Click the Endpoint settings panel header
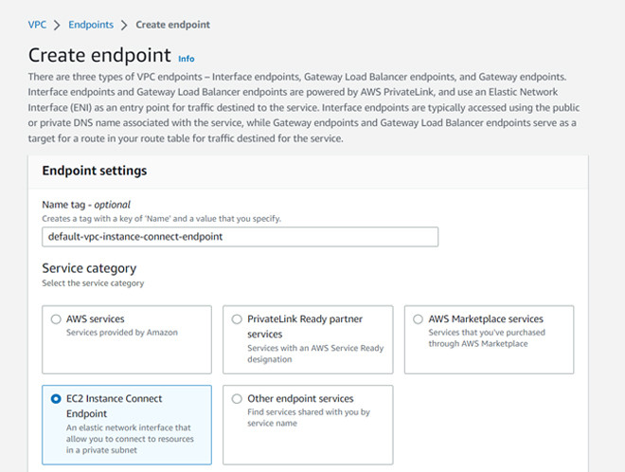Screen dimensions: 625x472 95,171
